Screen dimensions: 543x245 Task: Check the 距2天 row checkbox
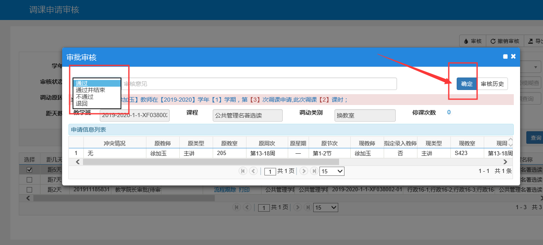point(29,190)
